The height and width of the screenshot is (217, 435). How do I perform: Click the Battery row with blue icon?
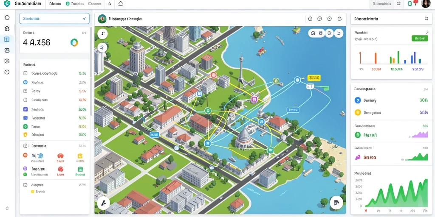tap(391, 100)
